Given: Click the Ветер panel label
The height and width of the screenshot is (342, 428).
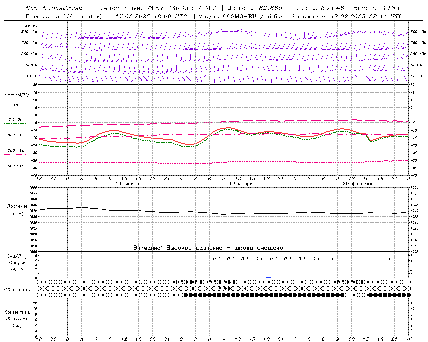Looking at the screenshot, I should [31, 25].
